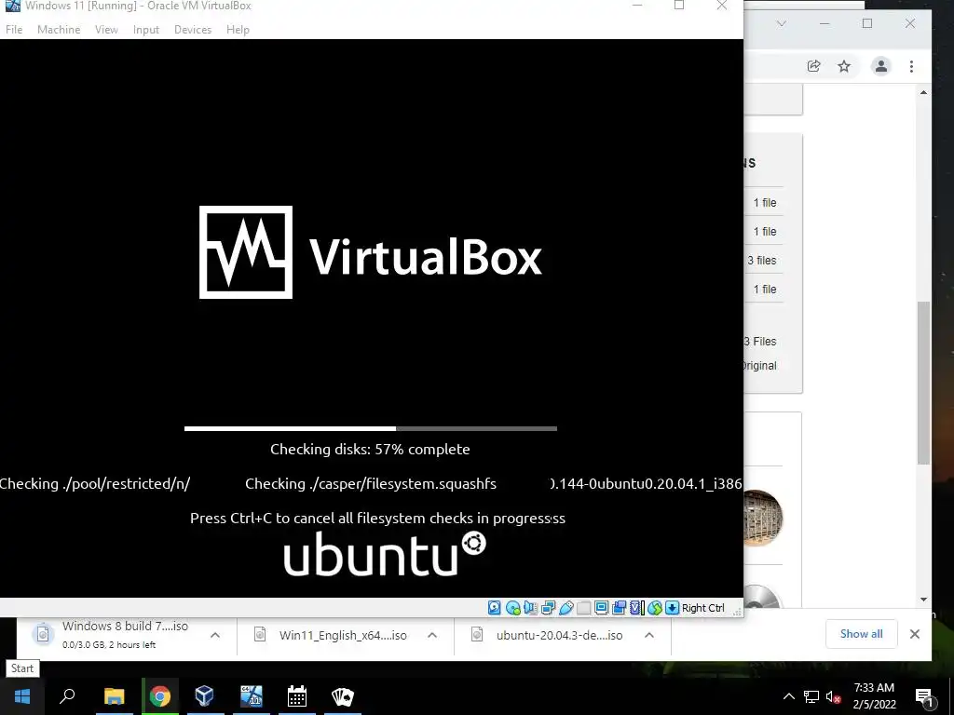Click the Chrome page vertical scrollbar thumb

click(x=923, y=382)
